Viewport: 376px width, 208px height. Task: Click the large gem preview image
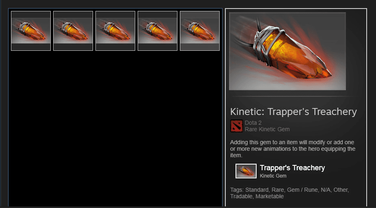(287, 51)
